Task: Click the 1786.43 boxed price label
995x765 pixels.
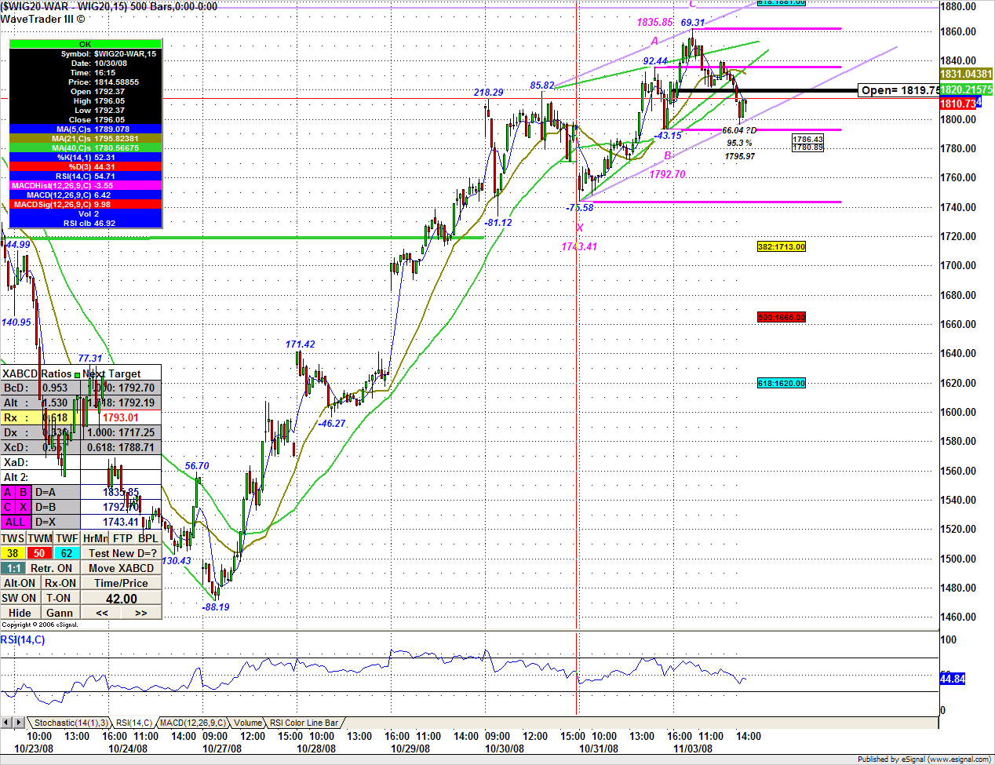Action: (807, 139)
